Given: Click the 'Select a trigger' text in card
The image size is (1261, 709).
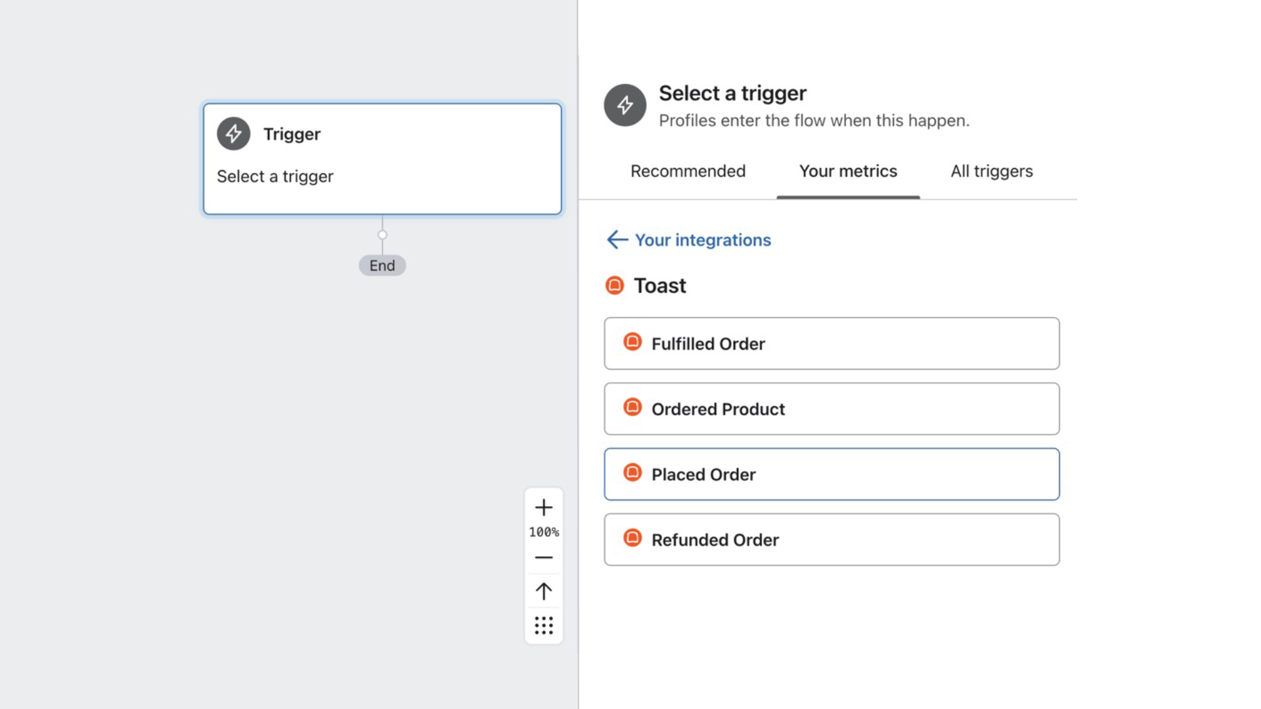Looking at the screenshot, I should tap(275, 177).
